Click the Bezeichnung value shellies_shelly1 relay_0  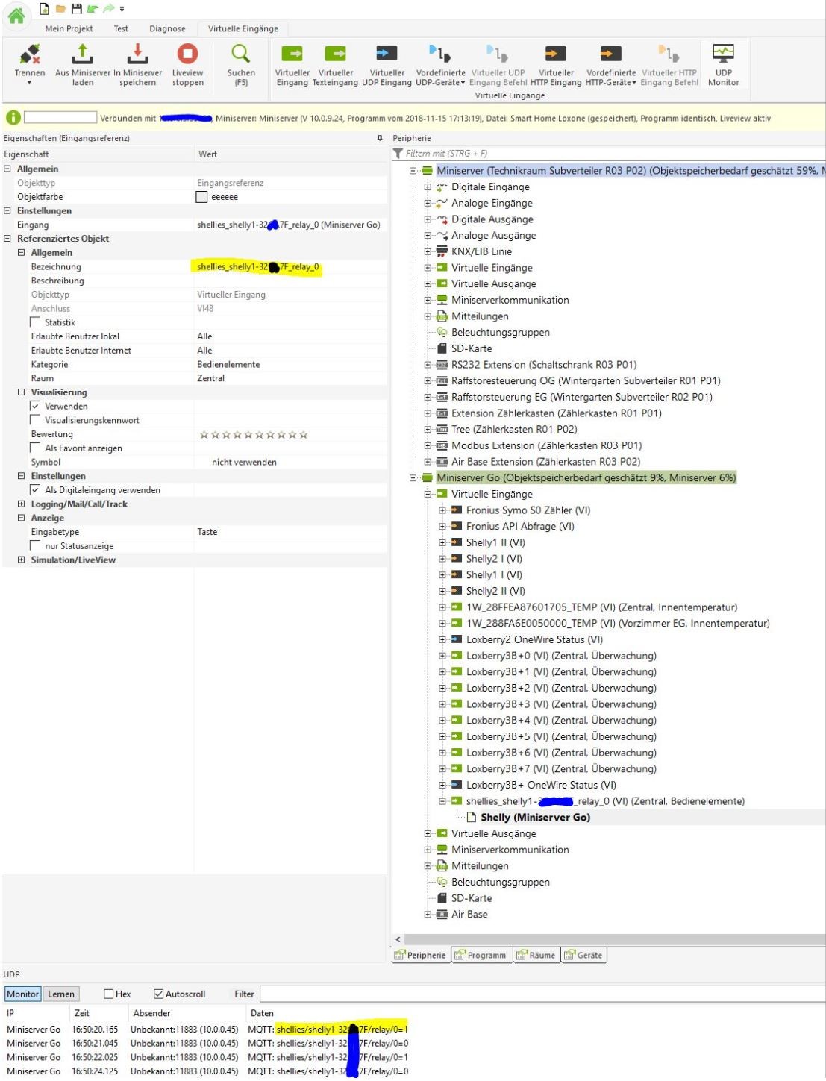pos(258,266)
